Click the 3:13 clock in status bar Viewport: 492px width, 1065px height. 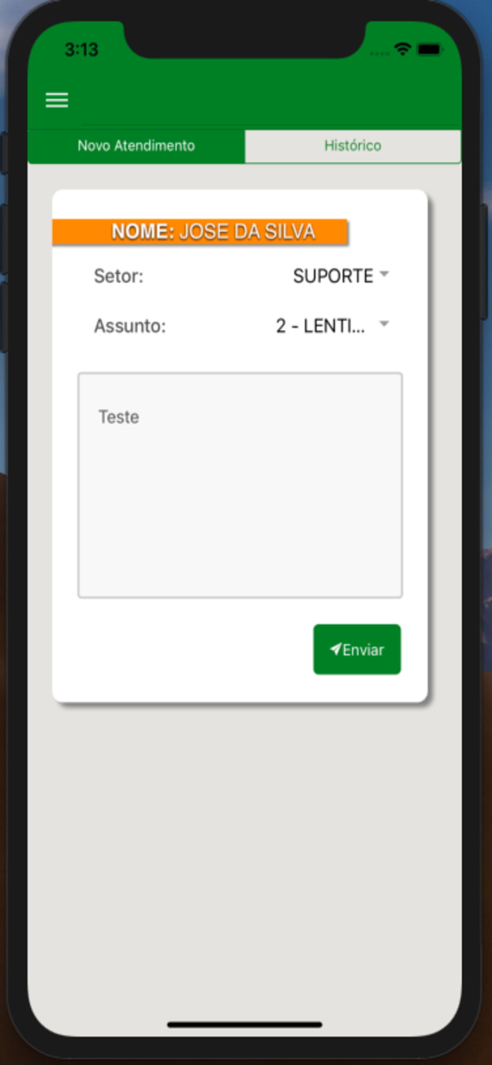click(x=81, y=50)
